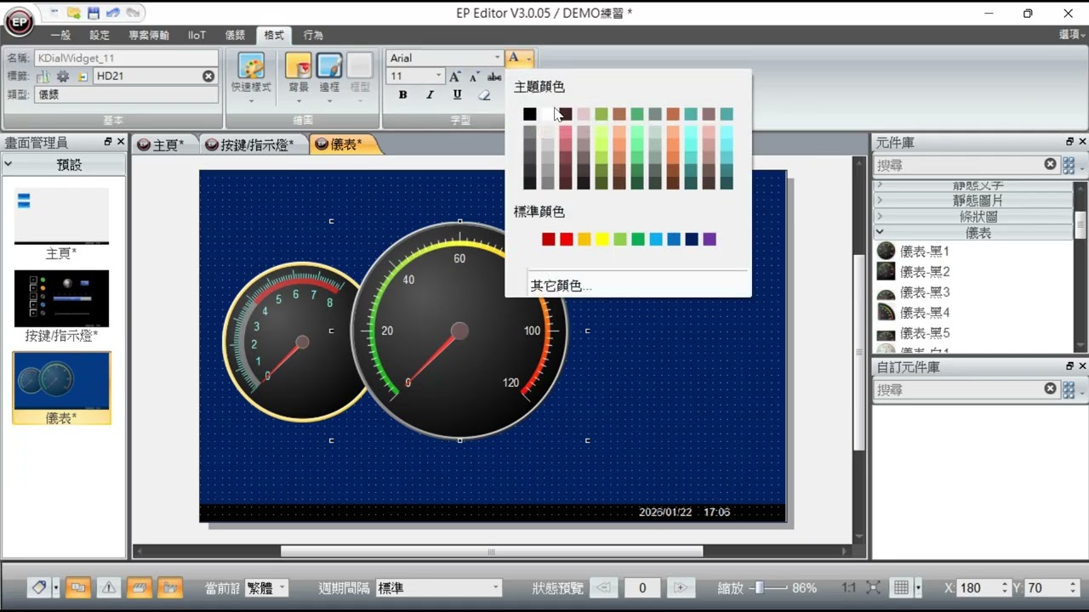Click the chart icon beside the 標籤 field

43,76
